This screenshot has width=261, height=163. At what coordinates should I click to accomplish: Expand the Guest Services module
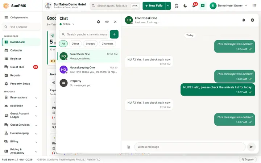click(x=21, y=125)
